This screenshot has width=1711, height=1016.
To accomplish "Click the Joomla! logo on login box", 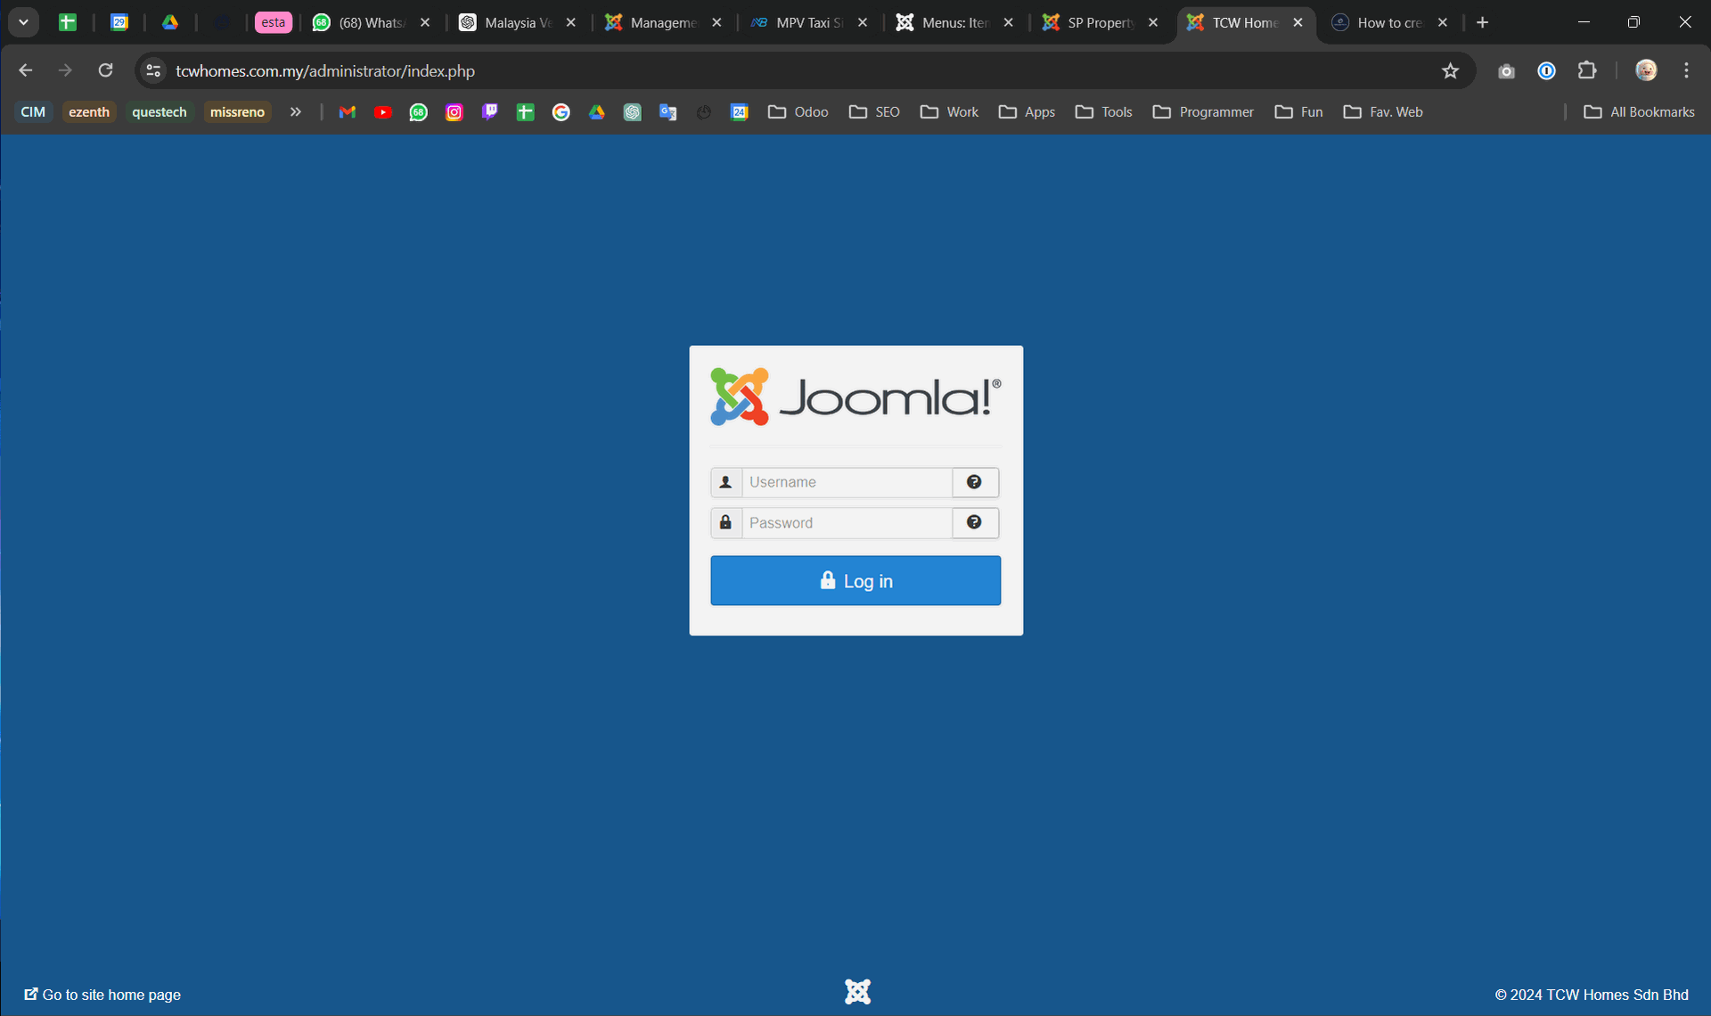I will pos(855,397).
